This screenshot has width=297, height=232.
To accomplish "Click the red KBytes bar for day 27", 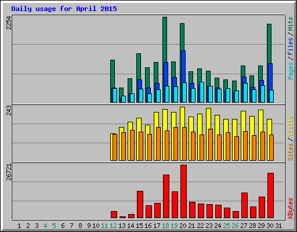I will [x=244, y=205].
